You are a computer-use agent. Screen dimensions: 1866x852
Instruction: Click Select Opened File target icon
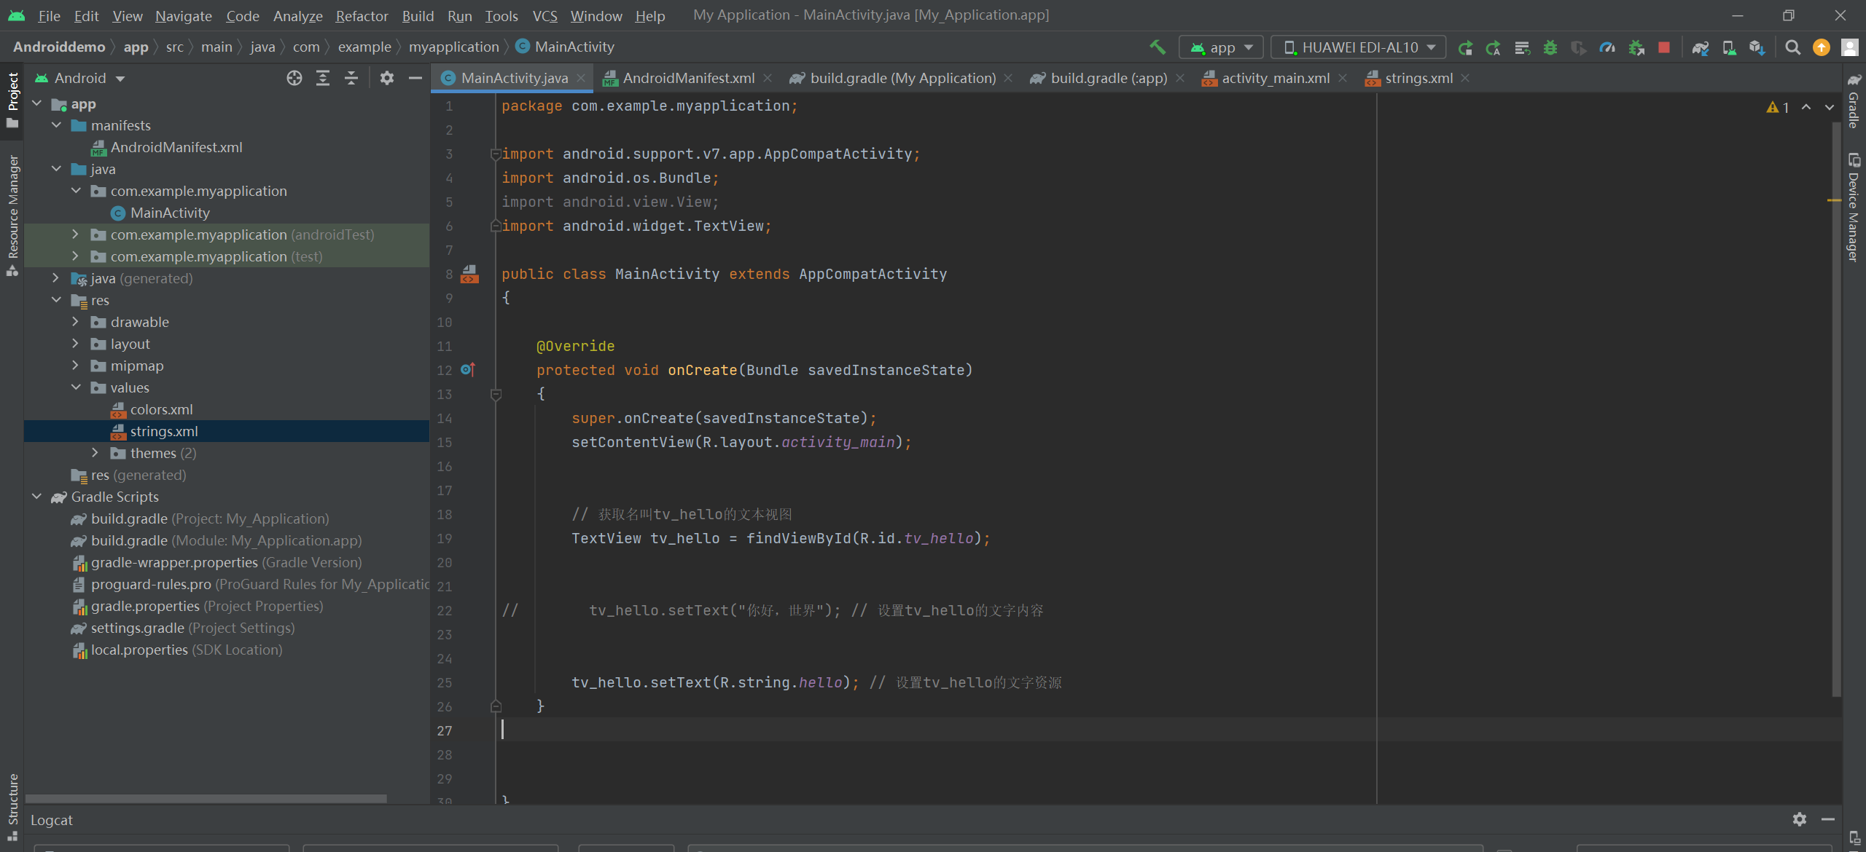click(294, 78)
